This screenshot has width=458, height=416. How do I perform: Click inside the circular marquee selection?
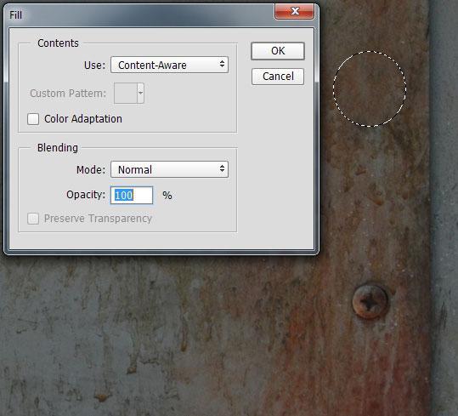click(x=370, y=88)
